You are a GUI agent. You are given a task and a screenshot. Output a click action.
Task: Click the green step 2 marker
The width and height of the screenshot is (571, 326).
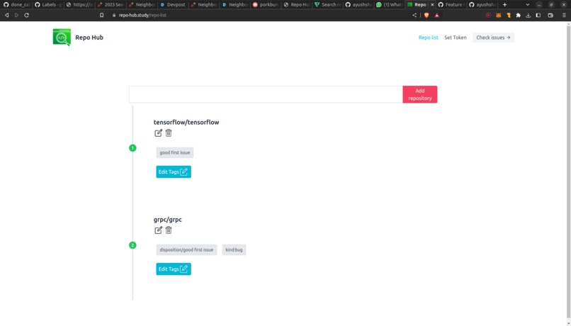click(132, 245)
